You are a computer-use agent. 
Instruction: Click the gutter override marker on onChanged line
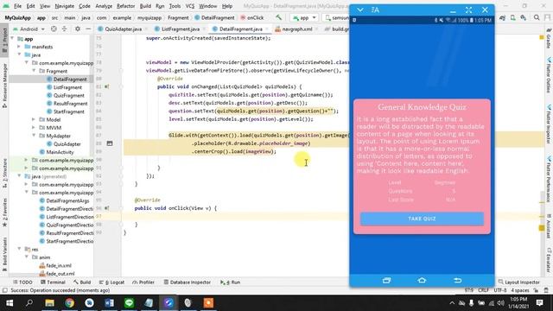(x=107, y=86)
